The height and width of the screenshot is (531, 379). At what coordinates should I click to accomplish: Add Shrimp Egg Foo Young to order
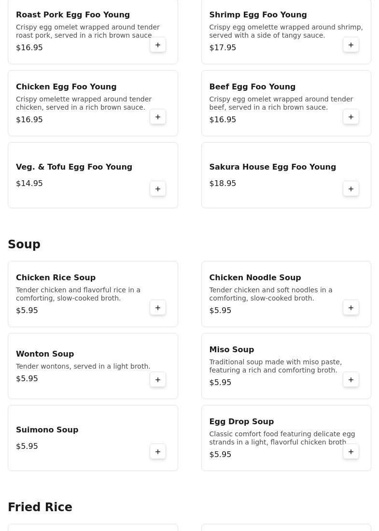351,45
